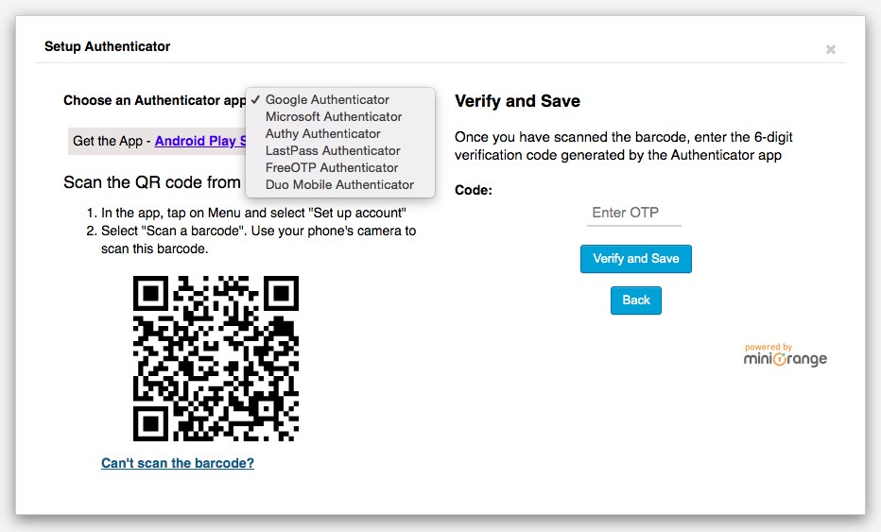Click the "Verify and Save" heading

point(517,101)
